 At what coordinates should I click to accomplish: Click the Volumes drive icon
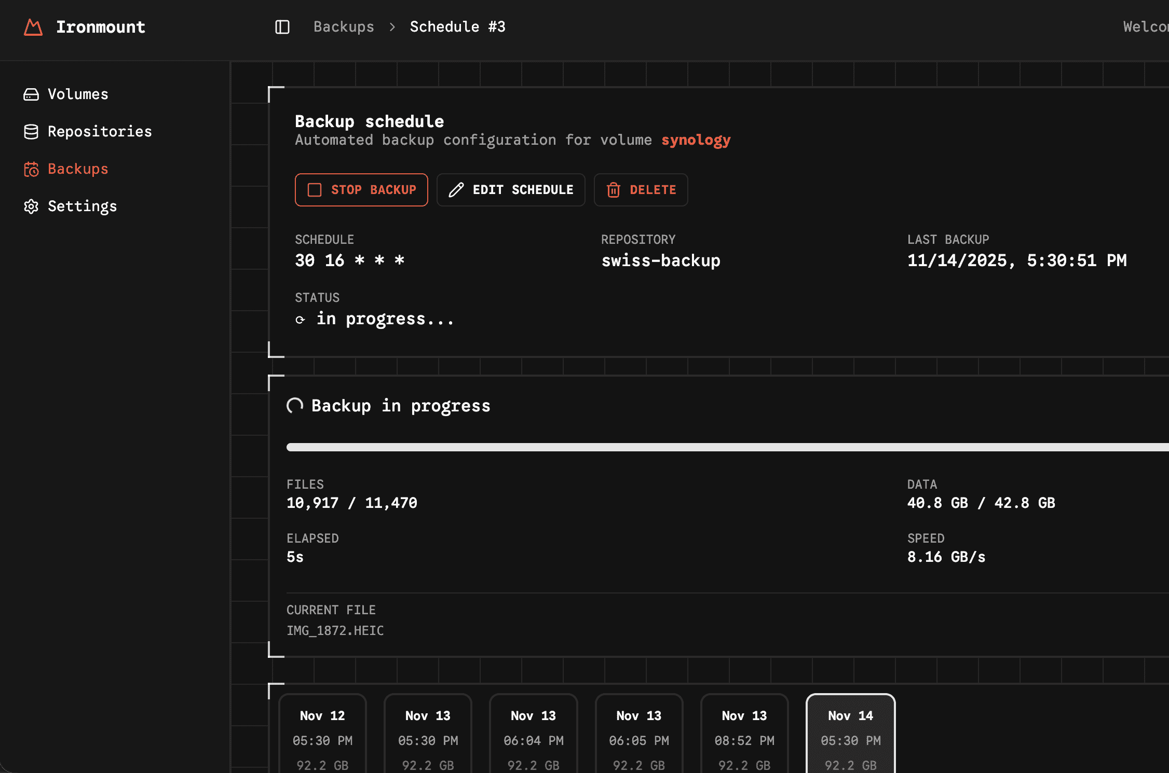coord(31,94)
